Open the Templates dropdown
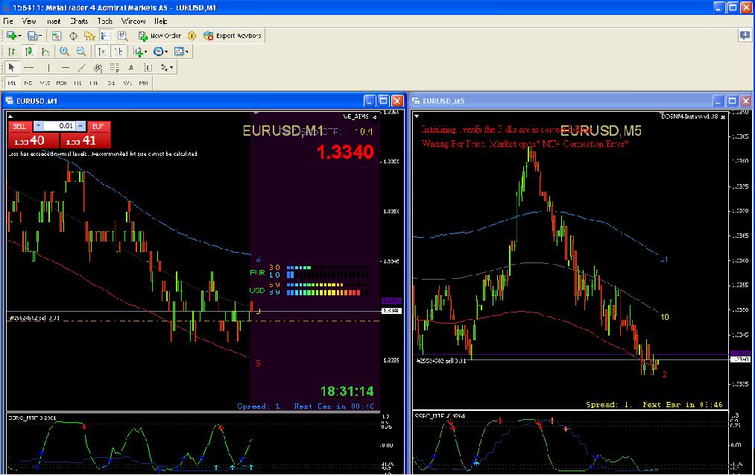This screenshot has width=755, height=475. click(180, 51)
